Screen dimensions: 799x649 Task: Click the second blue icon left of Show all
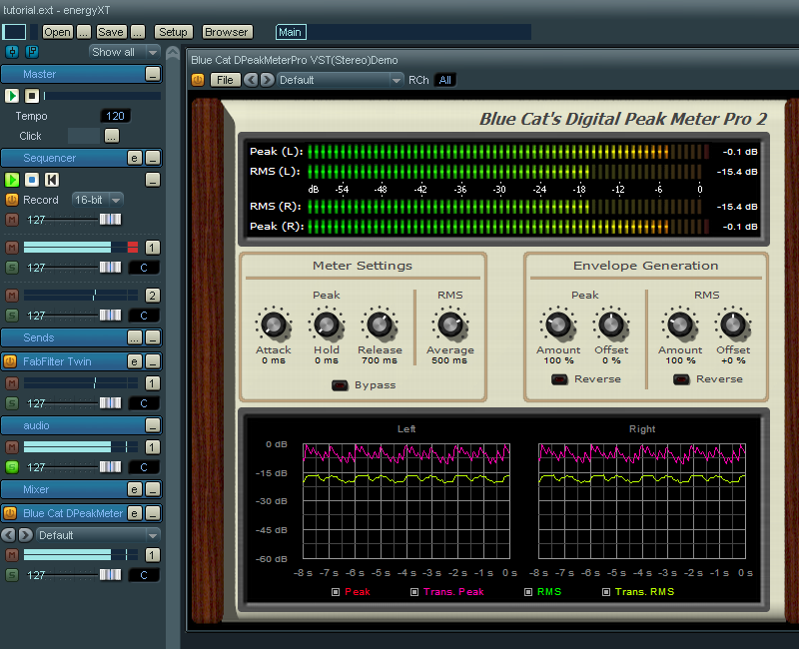[x=32, y=52]
